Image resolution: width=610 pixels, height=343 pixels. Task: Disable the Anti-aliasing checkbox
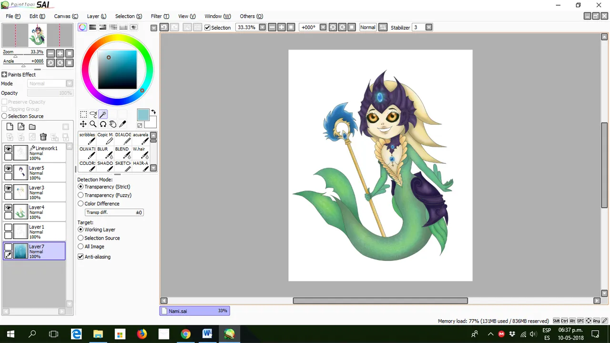pos(81,257)
